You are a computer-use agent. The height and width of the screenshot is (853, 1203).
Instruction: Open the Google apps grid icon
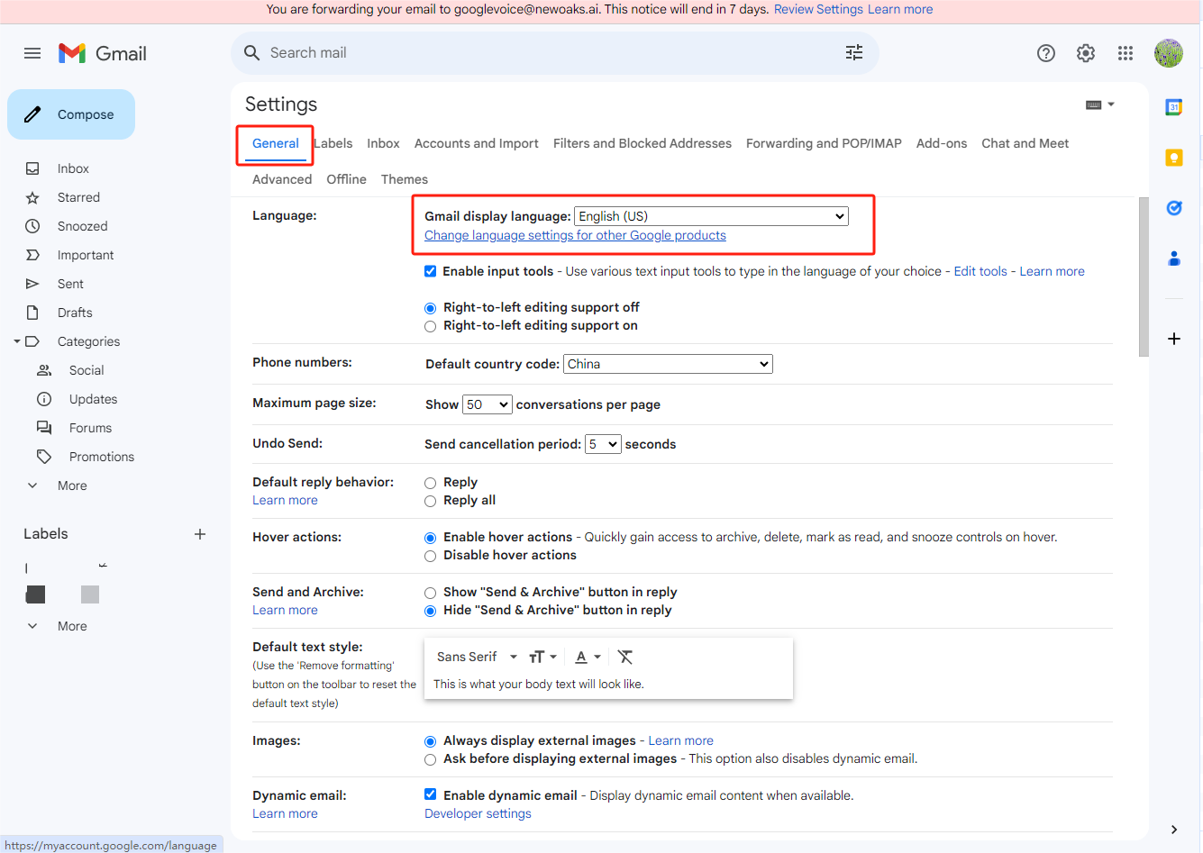pos(1125,53)
